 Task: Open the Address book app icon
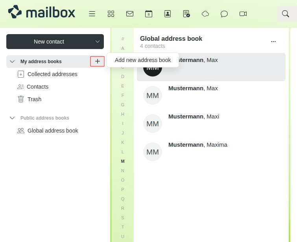(x=168, y=14)
